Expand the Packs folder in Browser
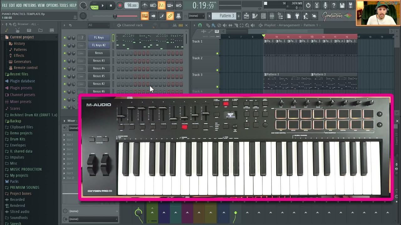 pyautogui.click(x=12, y=181)
